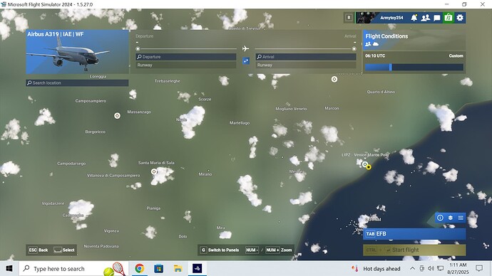Click the Mirano map label
The width and height of the screenshot is (492, 276).
[x=205, y=174]
